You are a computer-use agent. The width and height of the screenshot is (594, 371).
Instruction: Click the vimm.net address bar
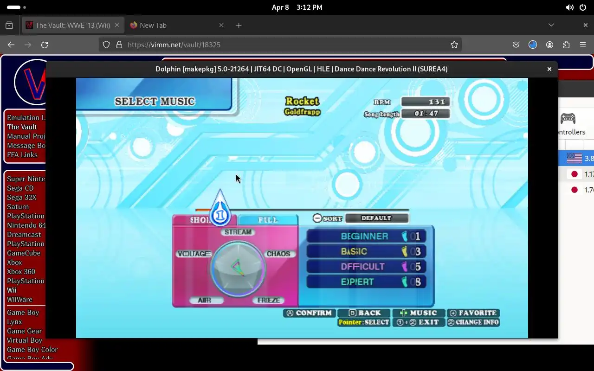(x=280, y=45)
